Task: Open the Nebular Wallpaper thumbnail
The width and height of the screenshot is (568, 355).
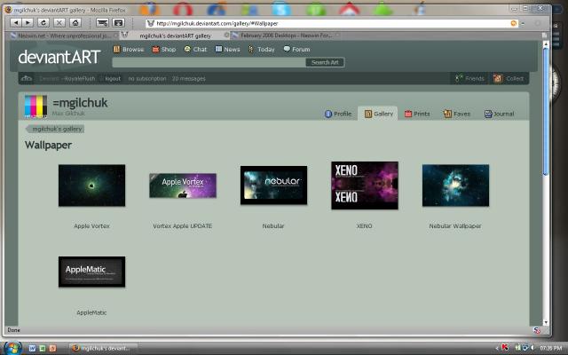Action: (x=455, y=185)
